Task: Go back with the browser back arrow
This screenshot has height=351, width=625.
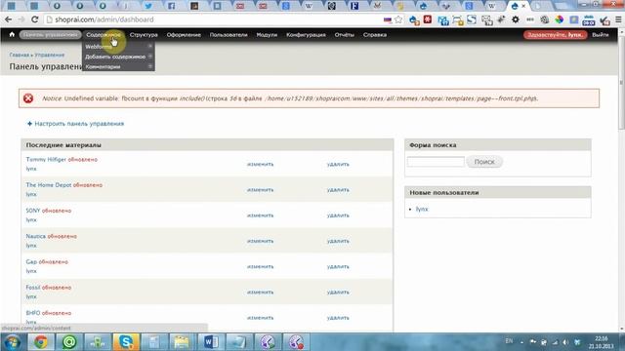Action: (8, 19)
